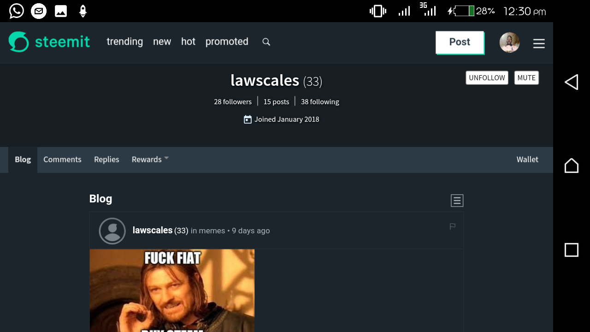The width and height of the screenshot is (590, 332).
Task: Tap the battery indicator in status bar
Action: point(464,11)
